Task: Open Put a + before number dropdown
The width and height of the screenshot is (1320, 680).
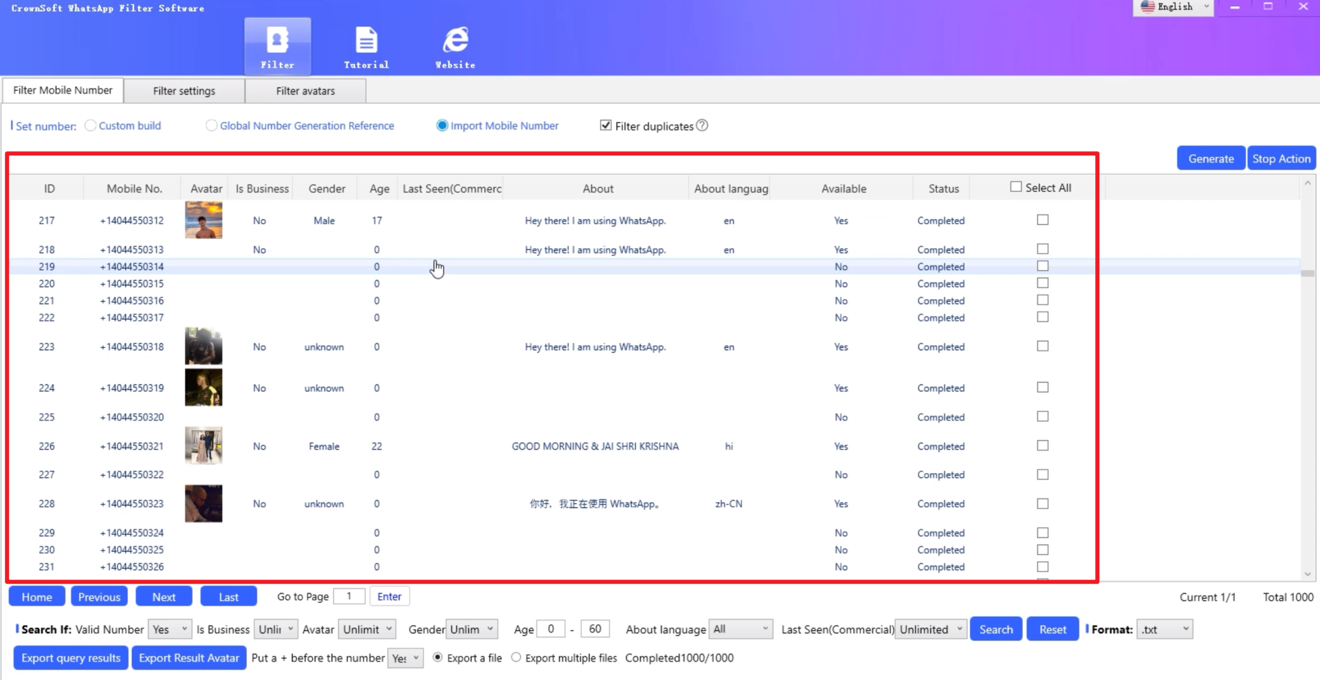Action: (406, 658)
